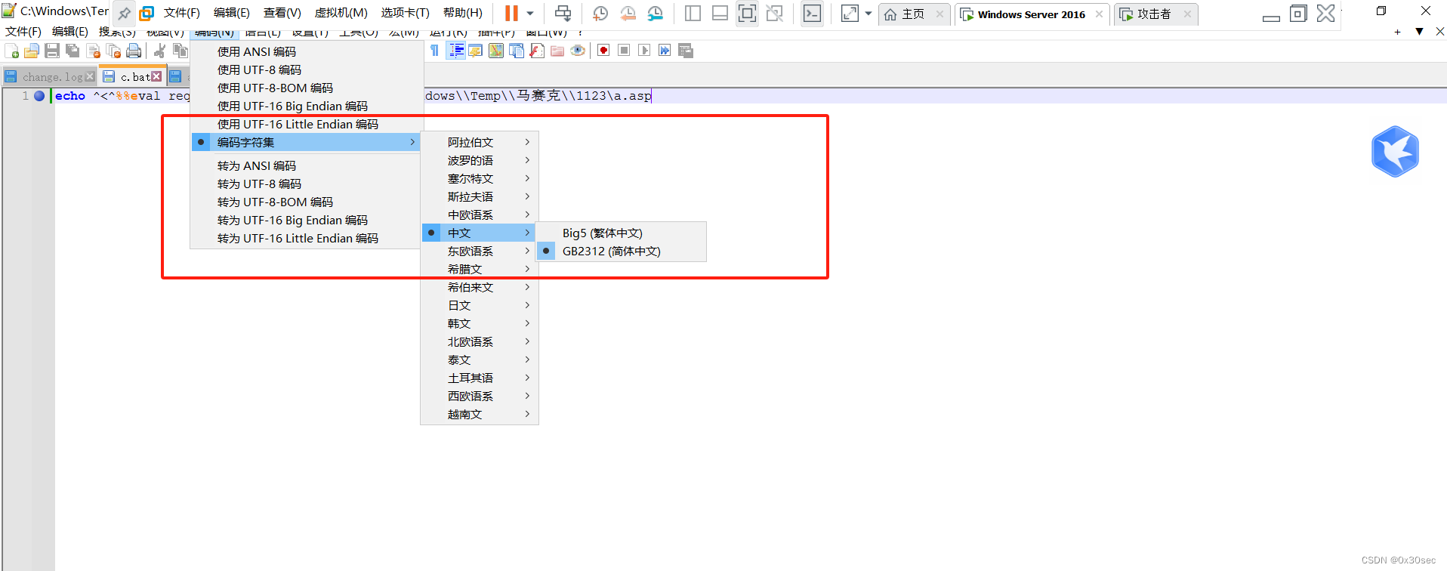Screen dimensions: 1447x571
Task: Click the Run macro multiple times icon
Action: coord(665,51)
